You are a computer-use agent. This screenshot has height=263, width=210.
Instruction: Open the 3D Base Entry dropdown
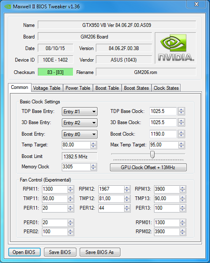79,123
